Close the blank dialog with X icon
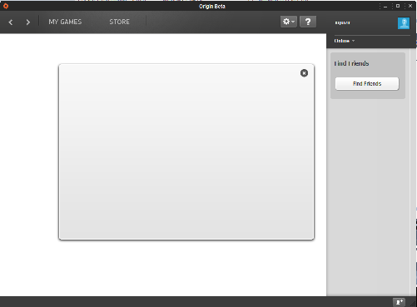The width and height of the screenshot is (417, 307). 304,73
